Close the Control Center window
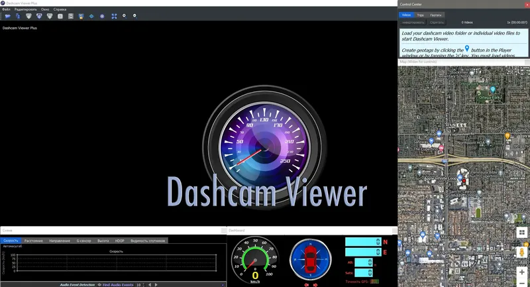This screenshot has width=530, height=287. coord(527,5)
